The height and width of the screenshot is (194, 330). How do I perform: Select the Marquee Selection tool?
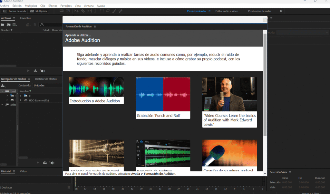102,11
